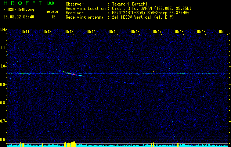Image resolution: width=231 pixels, height=147 pixels.
Task: Click the 0.7 kHz frequency label
Action: click(x=3, y=121)
